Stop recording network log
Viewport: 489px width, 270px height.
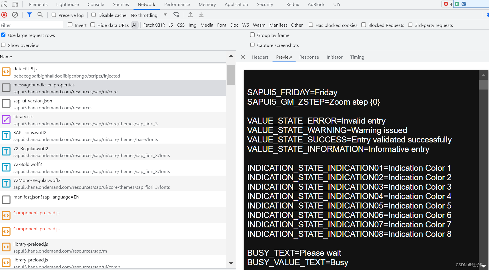tap(4, 15)
